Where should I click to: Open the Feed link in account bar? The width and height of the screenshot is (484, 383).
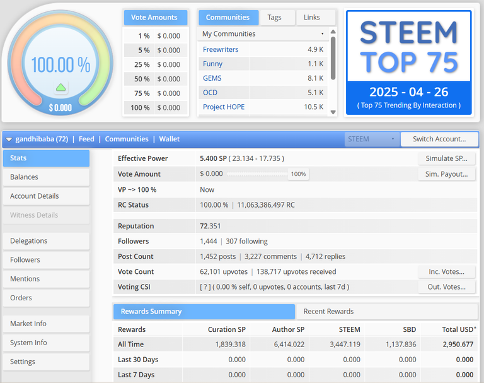[86, 139]
